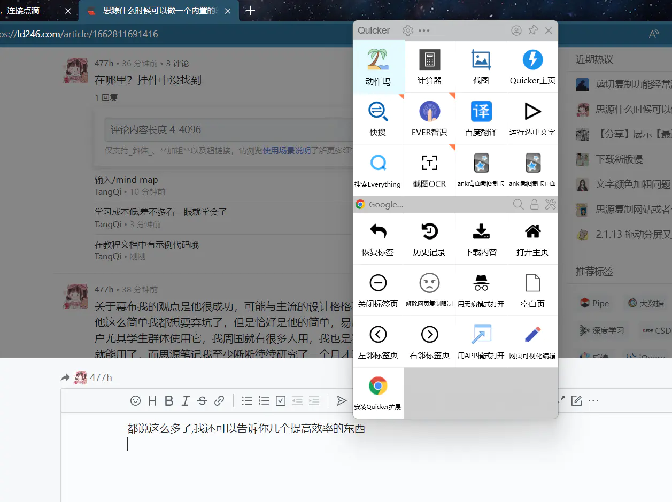Toggle italic in reply editor
This screenshot has width=672, height=502.
coord(186,400)
